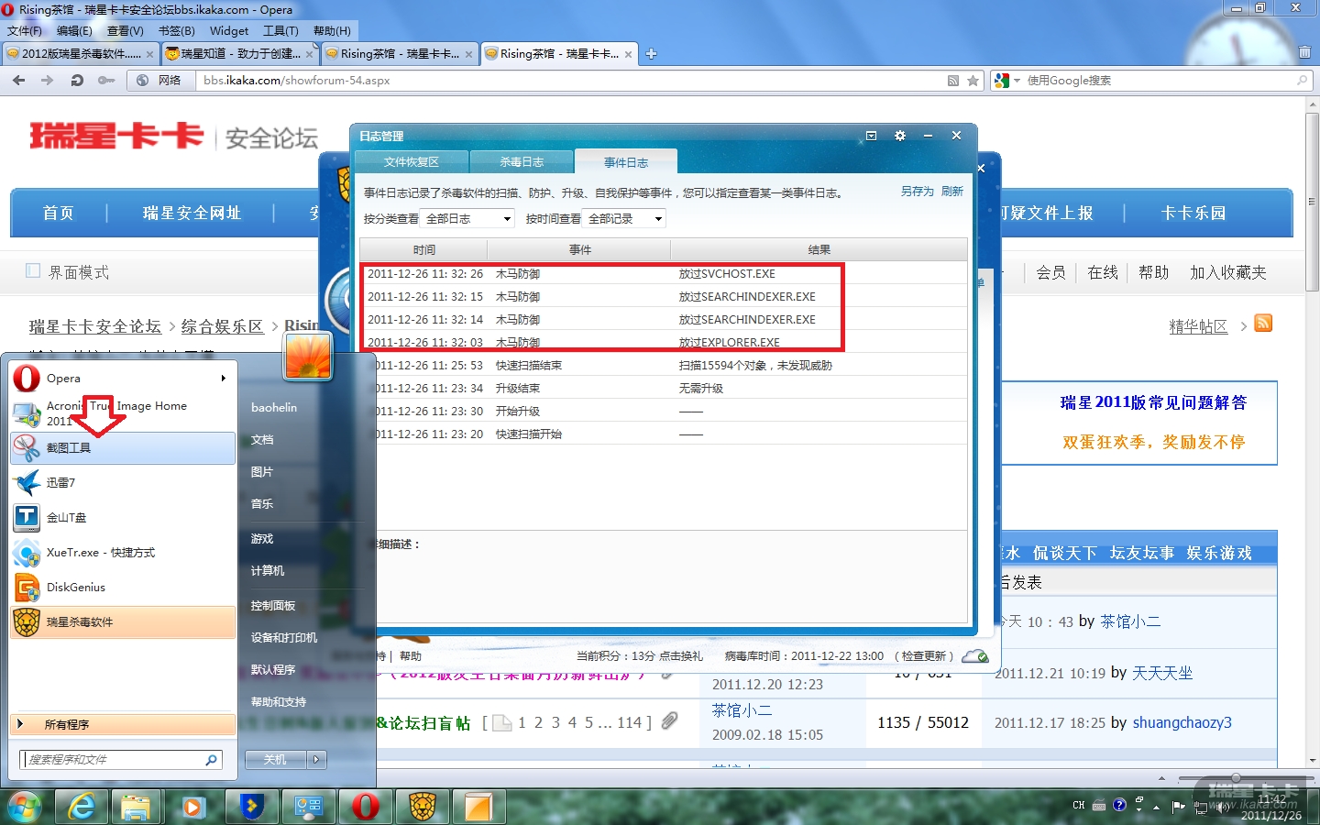The height and width of the screenshot is (825, 1320).
Task: Open the Rising lion shield taskbar icon
Action: point(423,808)
